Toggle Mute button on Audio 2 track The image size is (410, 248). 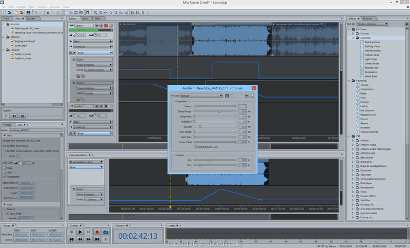pos(96,106)
